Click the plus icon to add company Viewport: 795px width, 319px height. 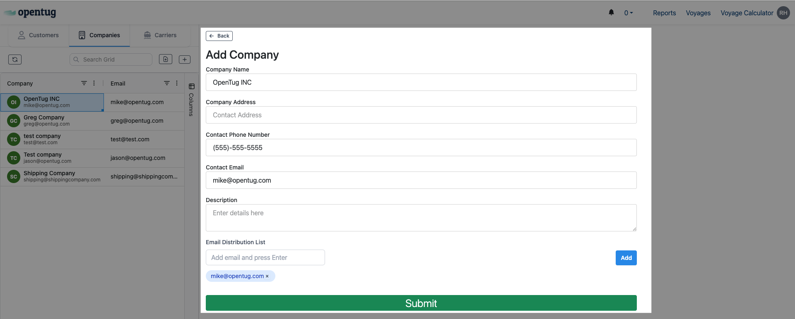click(x=185, y=60)
